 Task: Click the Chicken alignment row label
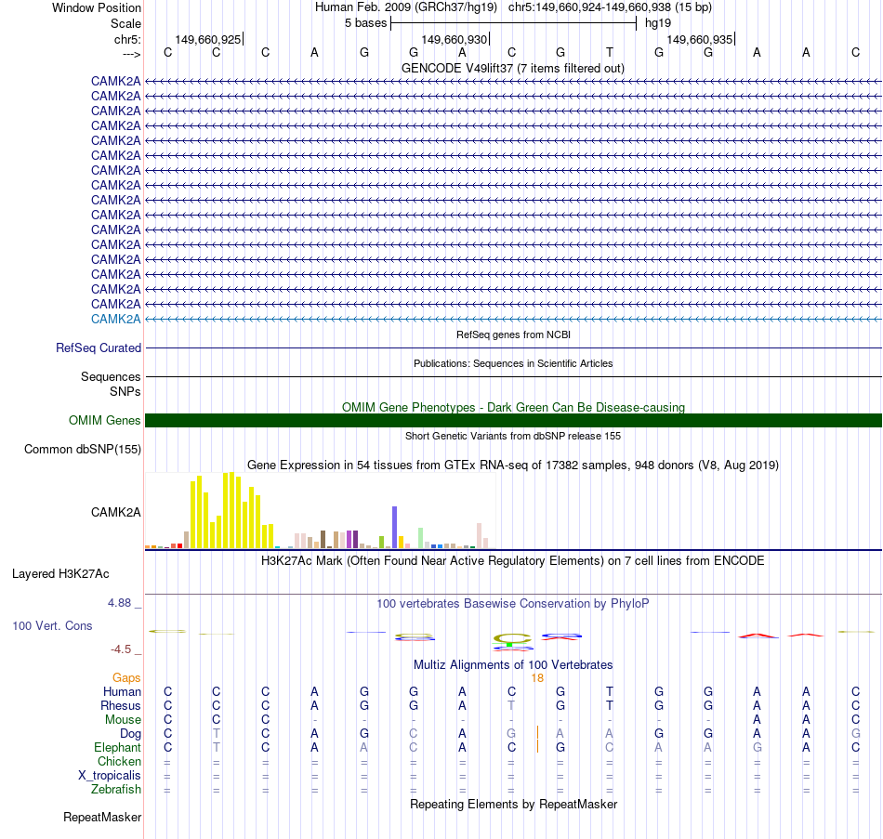pyautogui.click(x=119, y=761)
